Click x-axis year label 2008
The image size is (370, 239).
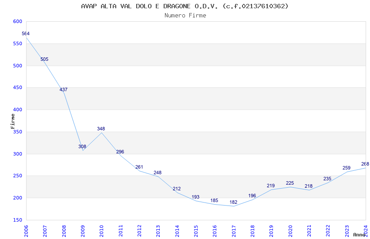(64, 231)
